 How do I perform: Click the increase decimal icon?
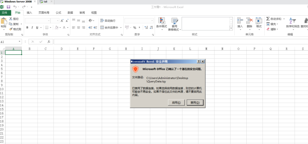pos(146,27)
